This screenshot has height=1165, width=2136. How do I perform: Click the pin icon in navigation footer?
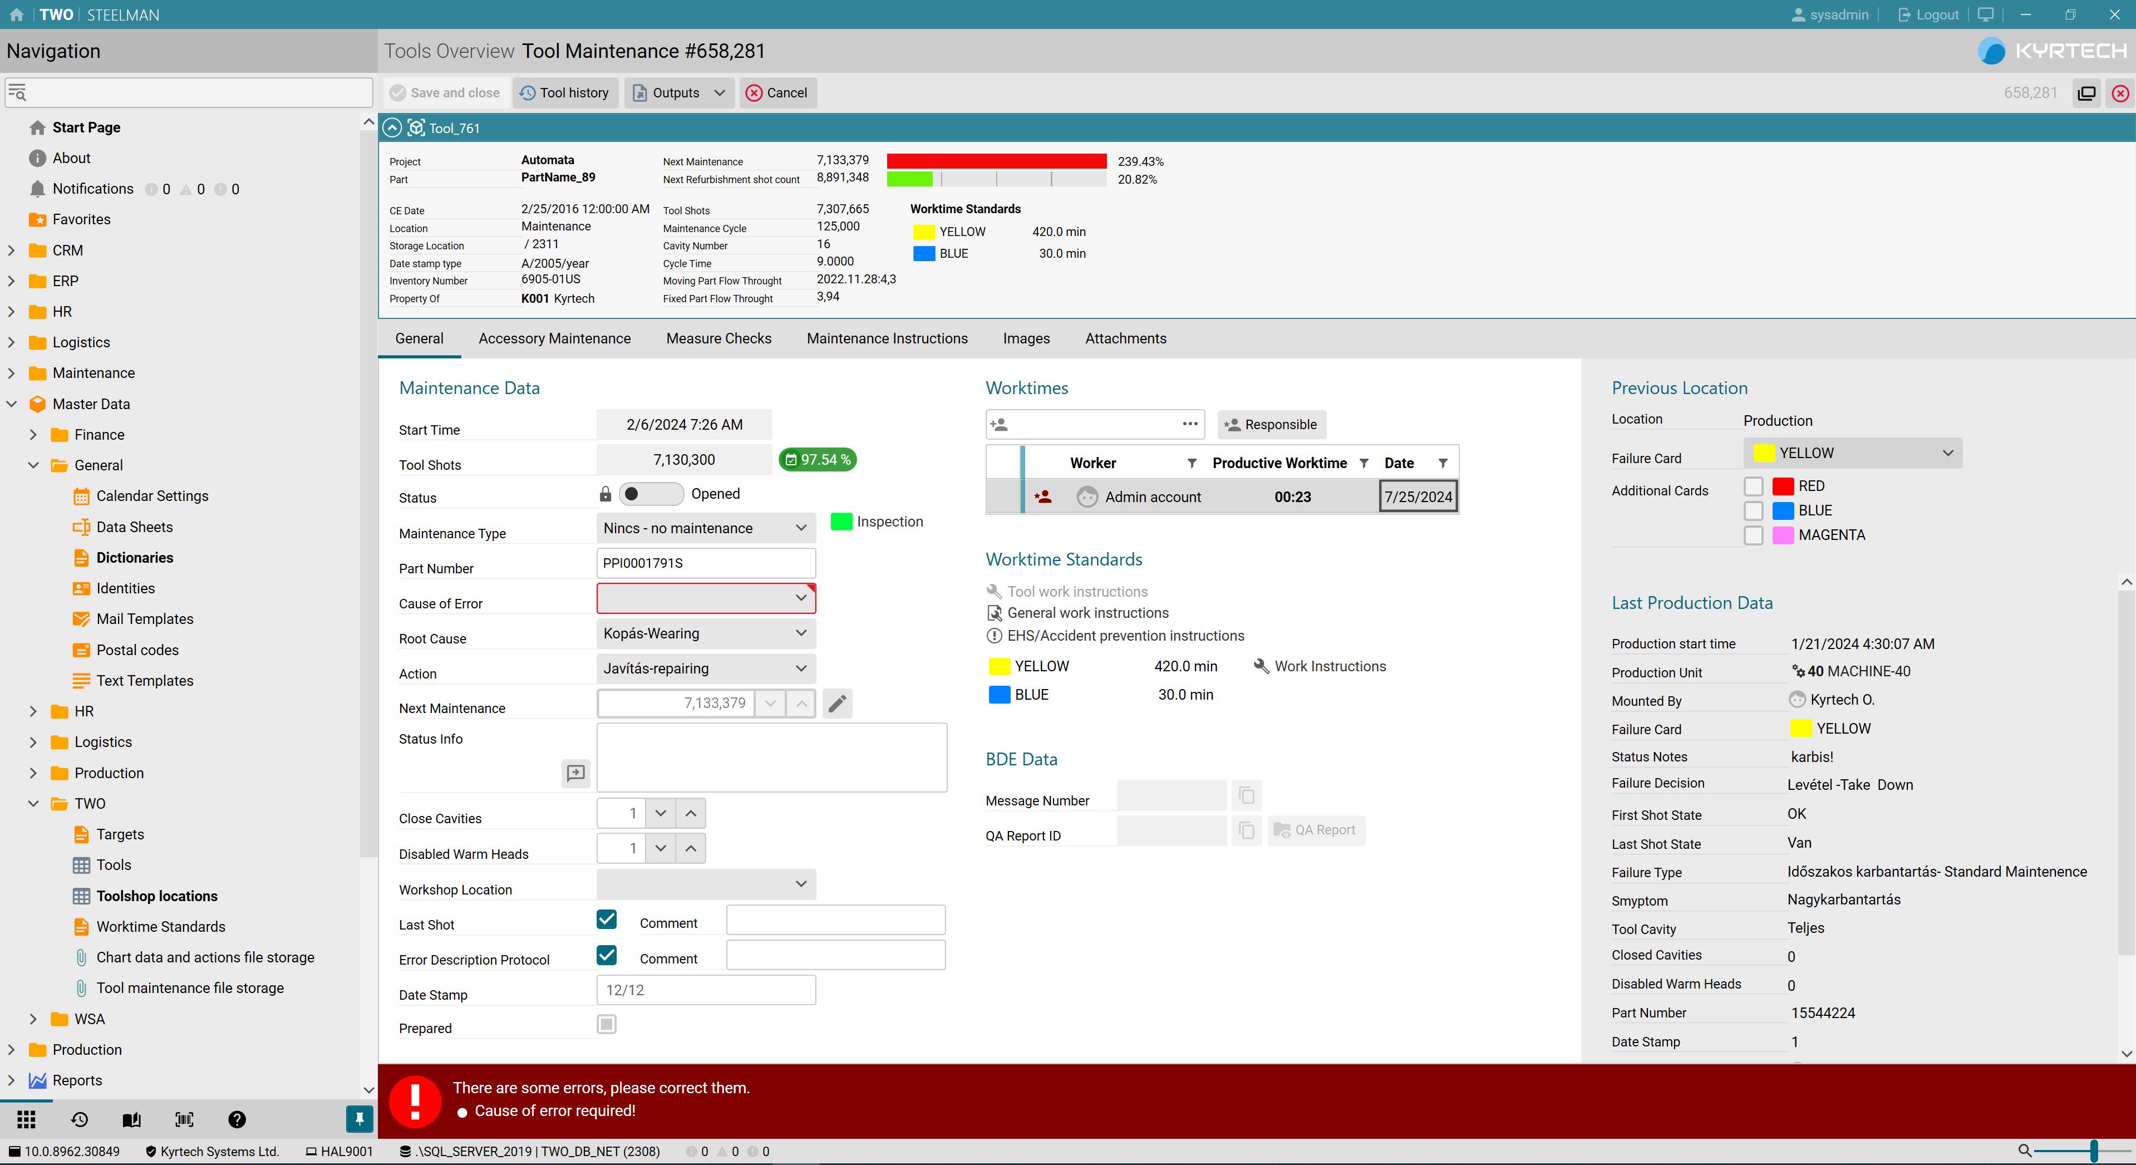pyautogui.click(x=359, y=1119)
